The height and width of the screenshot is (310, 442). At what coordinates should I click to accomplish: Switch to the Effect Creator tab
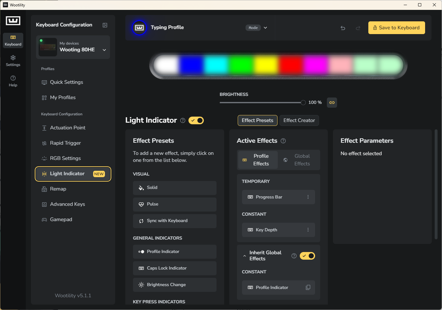(x=299, y=120)
